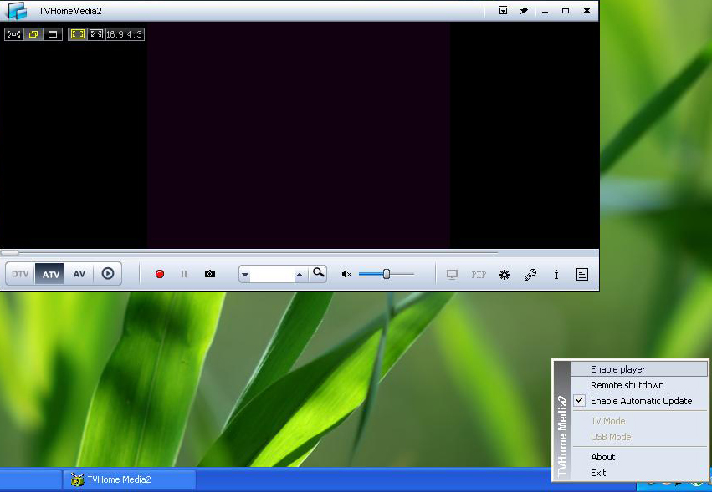Select the yellow overlapping windows display mode
The height and width of the screenshot is (492, 712).
pos(33,34)
